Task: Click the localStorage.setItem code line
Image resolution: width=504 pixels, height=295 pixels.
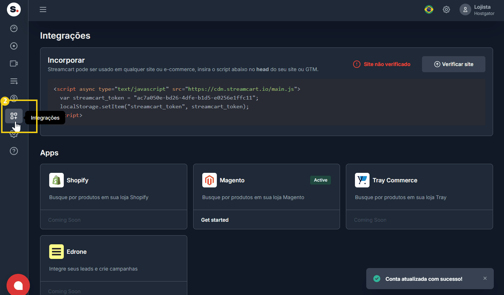Action: pos(155,106)
